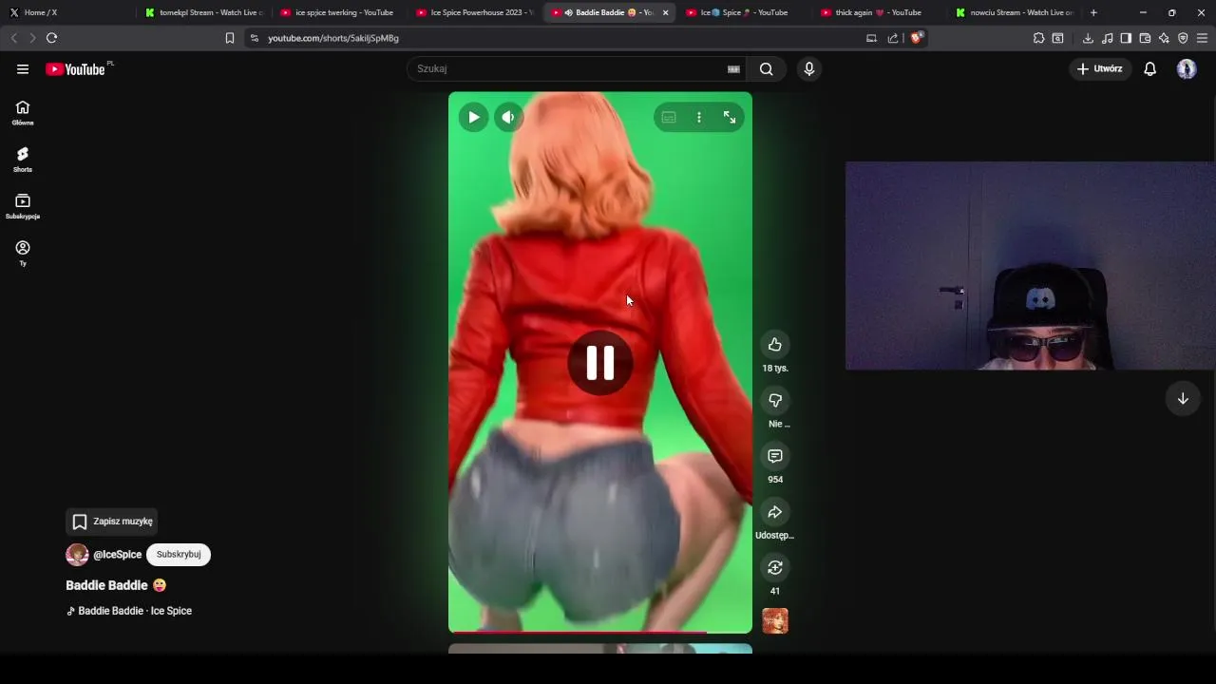1216x684 pixels.
Task: Click the Subskrybuj button
Action: 179,555
